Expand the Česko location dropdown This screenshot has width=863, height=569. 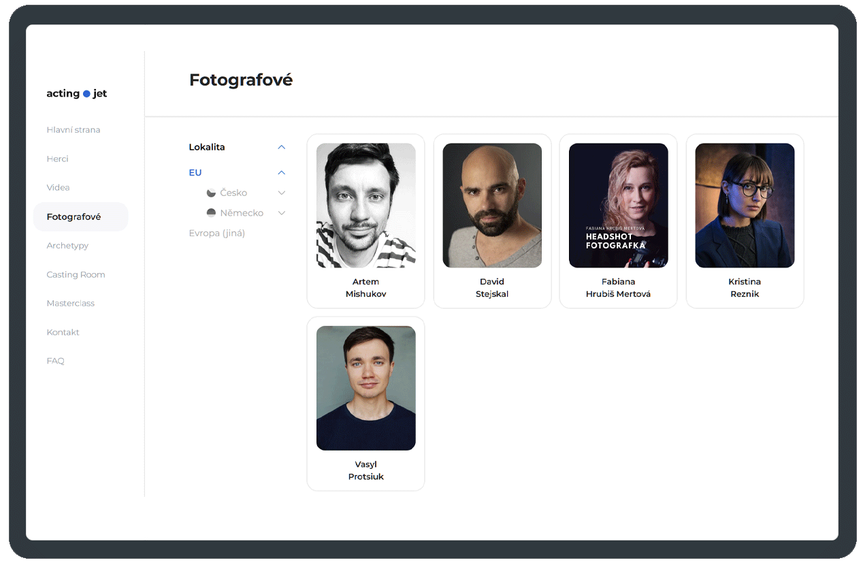(282, 193)
